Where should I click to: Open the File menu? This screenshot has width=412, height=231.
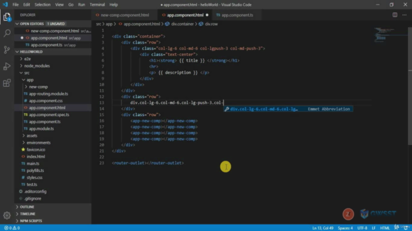click(x=15, y=4)
